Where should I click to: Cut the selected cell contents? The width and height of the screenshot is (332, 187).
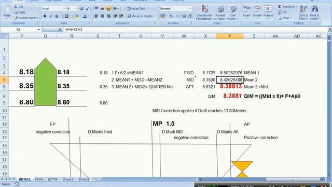click(19, 7)
